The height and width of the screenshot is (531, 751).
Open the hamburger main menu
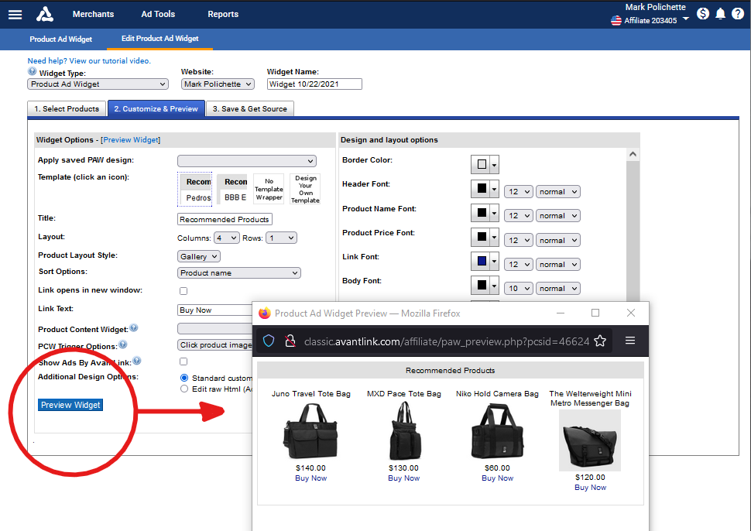click(15, 15)
